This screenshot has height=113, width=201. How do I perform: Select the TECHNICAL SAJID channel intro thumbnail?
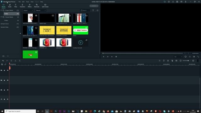pos(47,30)
